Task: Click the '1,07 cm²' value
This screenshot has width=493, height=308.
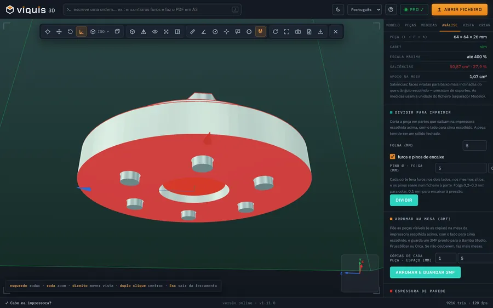Action: [x=478, y=76]
